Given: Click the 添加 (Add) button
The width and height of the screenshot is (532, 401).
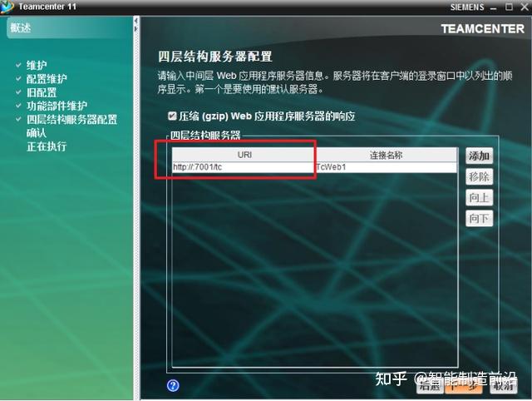Looking at the screenshot, I should tap(479, 156).
